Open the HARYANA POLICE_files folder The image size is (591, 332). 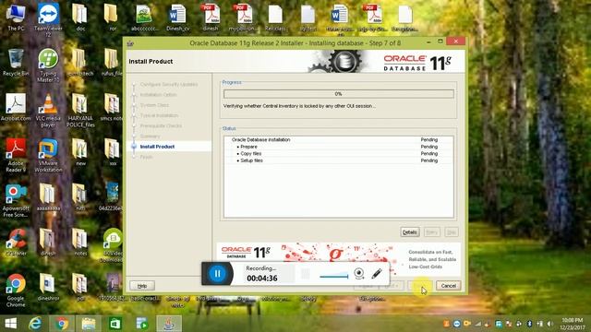tap(80, 111)
